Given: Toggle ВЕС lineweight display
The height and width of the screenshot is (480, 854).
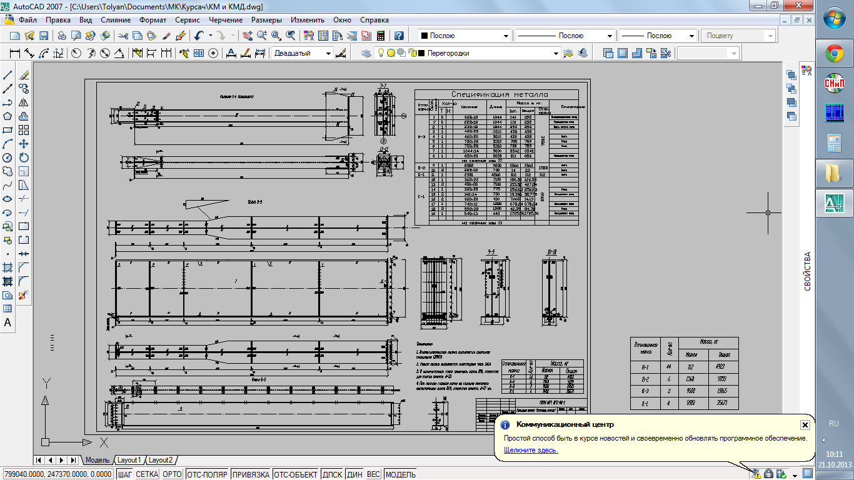Looking at the screenshot, I should point(373,474).
